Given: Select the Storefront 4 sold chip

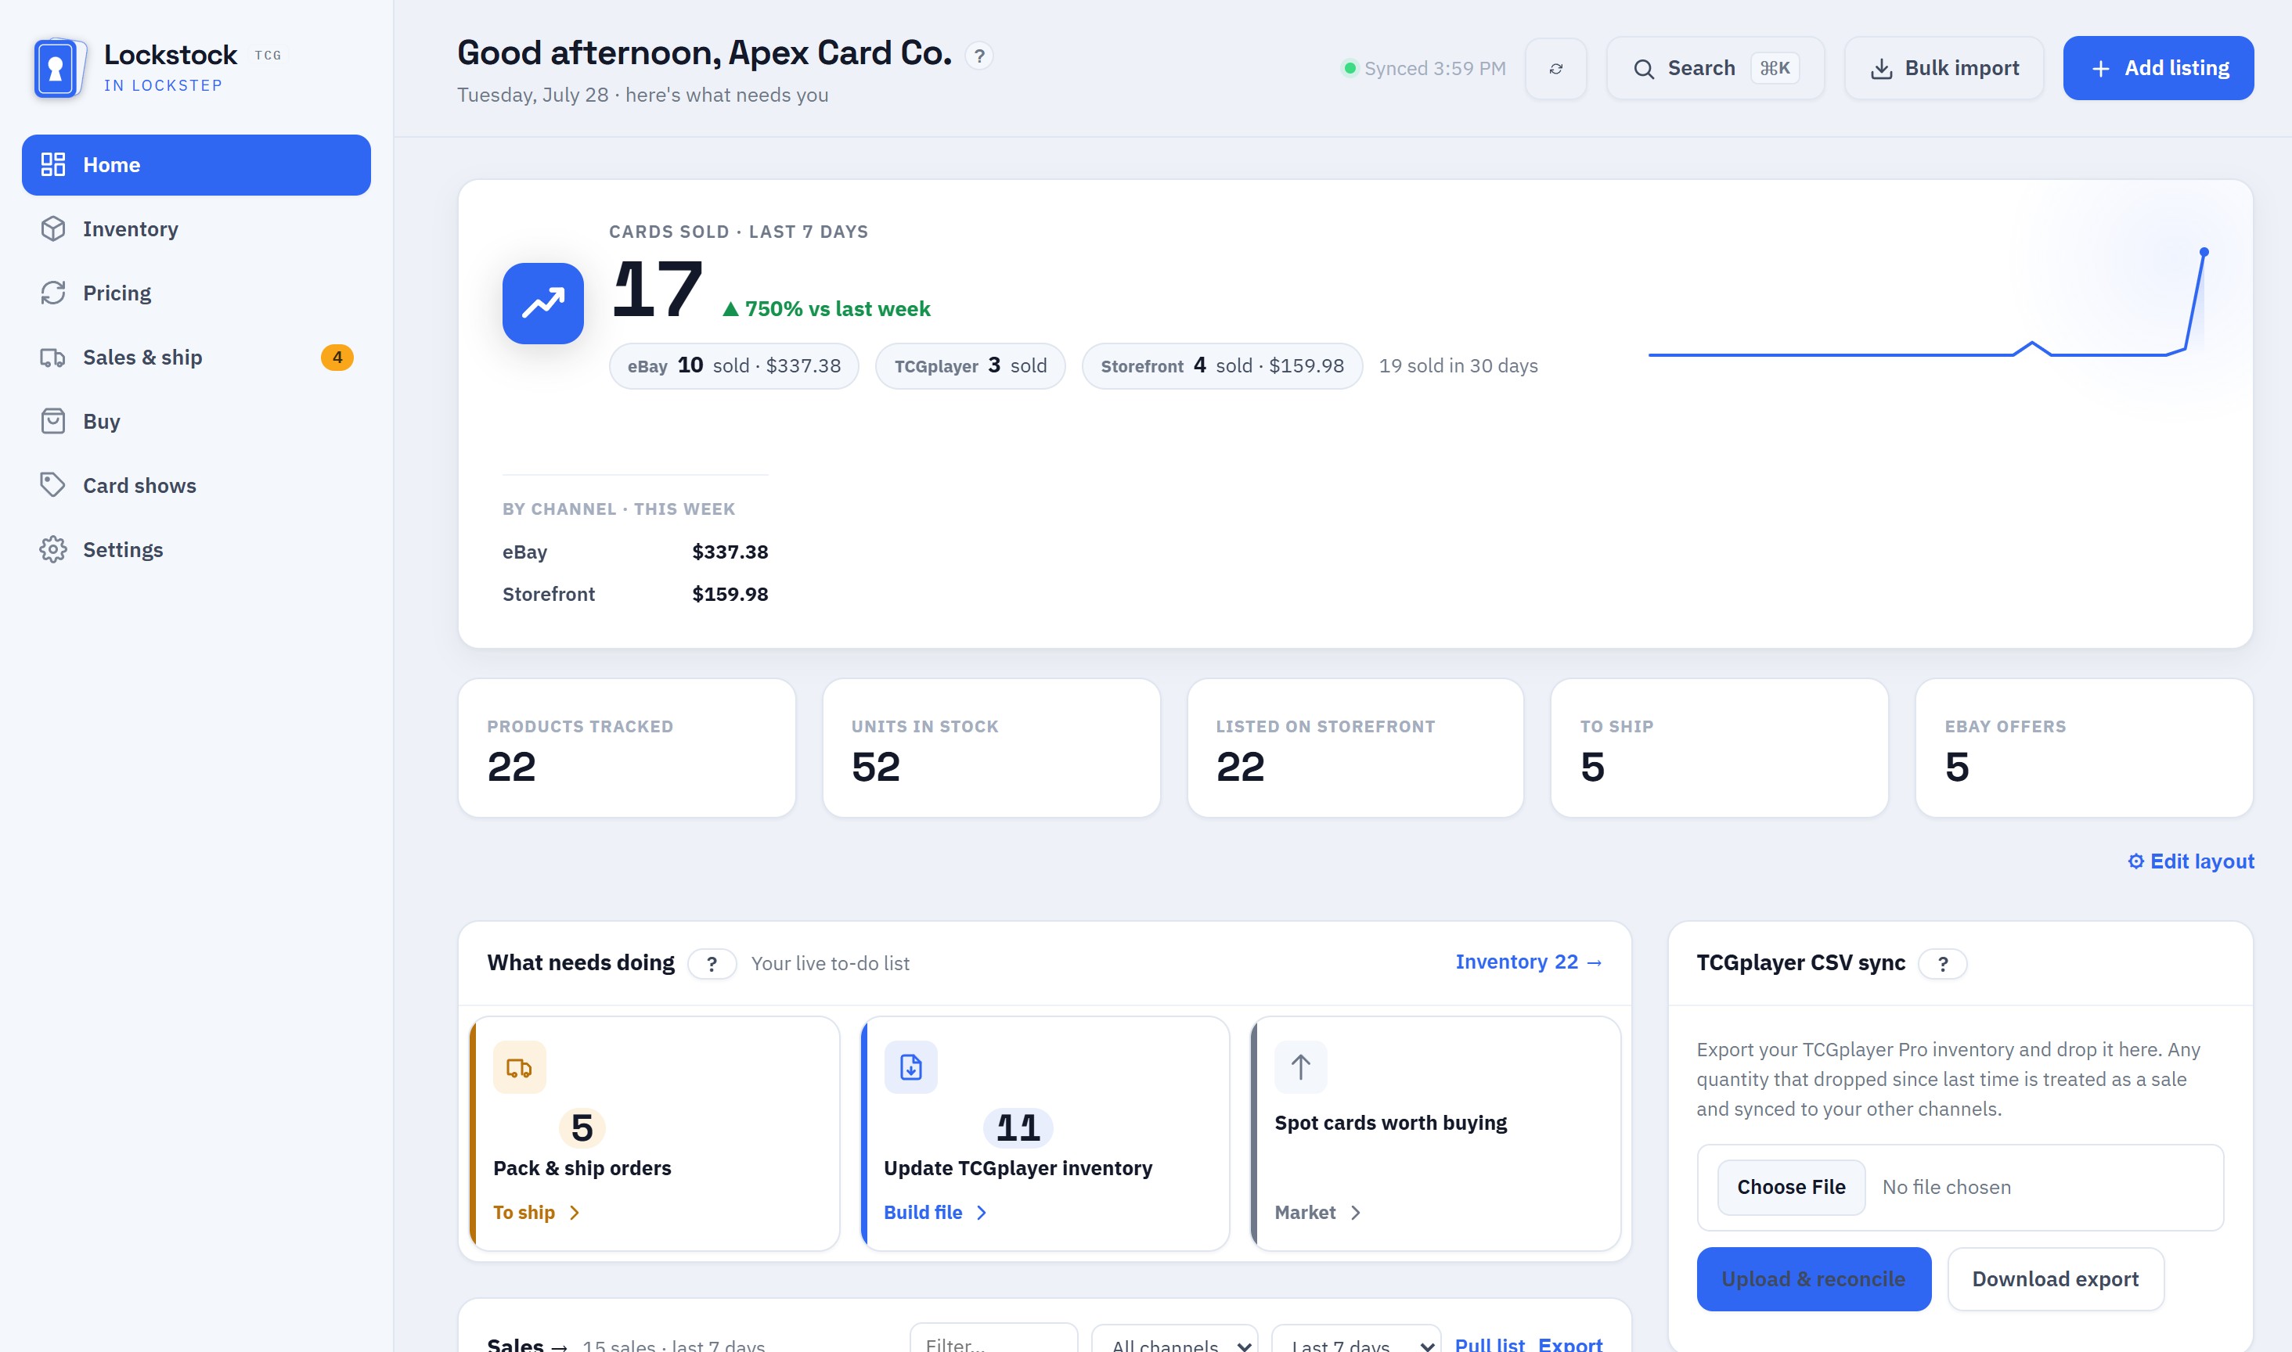Looking at the screenshot, I should click(x=1222, y=366).
